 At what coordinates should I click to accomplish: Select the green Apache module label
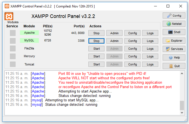tap(29, 33)
